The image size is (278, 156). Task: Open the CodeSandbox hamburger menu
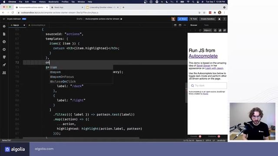click(4, 19)
